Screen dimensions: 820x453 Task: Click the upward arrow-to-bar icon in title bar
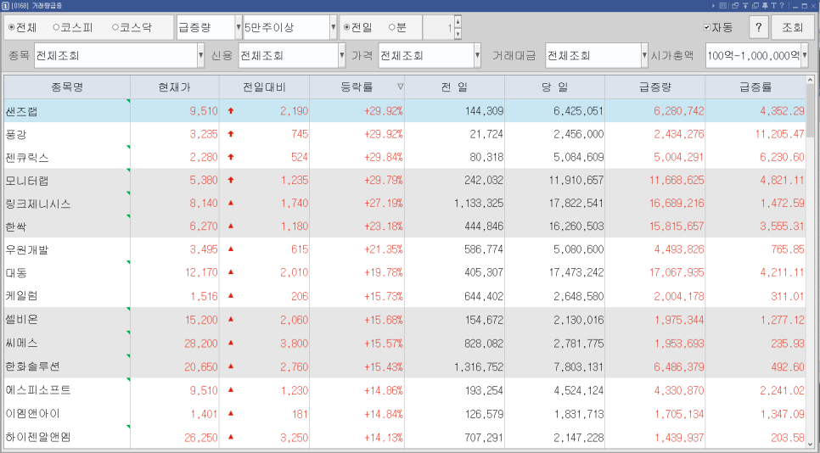tap(745, 6)
